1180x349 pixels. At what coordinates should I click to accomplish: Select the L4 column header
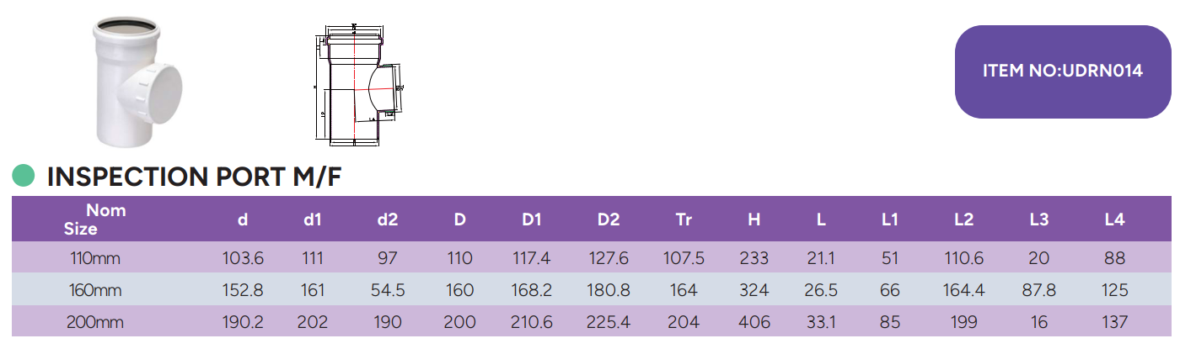[x=1114, y=220]
